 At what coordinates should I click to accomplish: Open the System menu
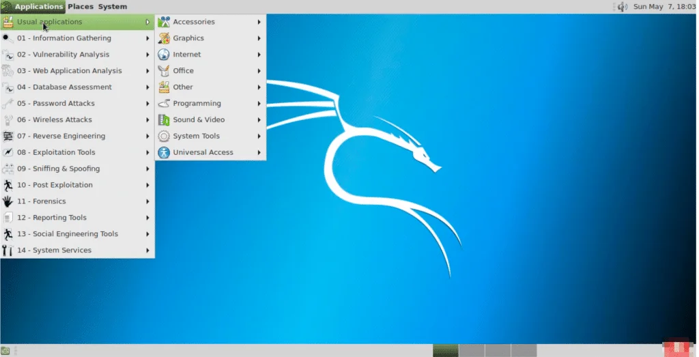(113, 7)
